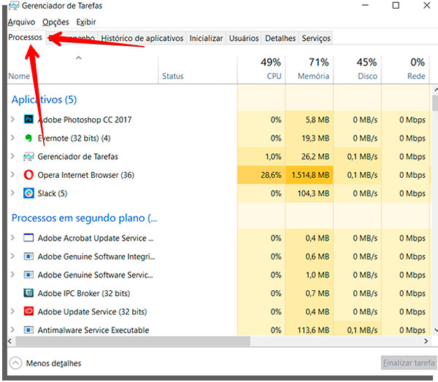Expand the Gerenciador de Tarefas row

[12, 156]
